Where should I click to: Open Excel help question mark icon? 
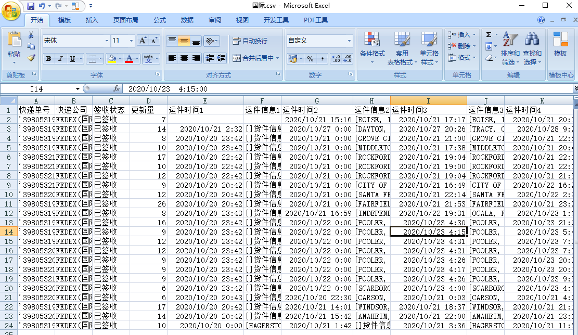click(x=541, y=20)
